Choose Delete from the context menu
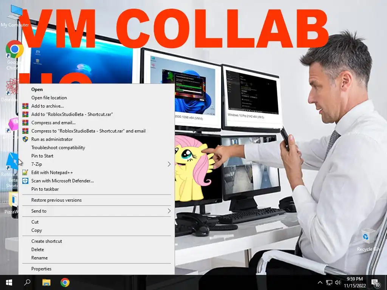The image size is (387, 290). pos(96,250)
